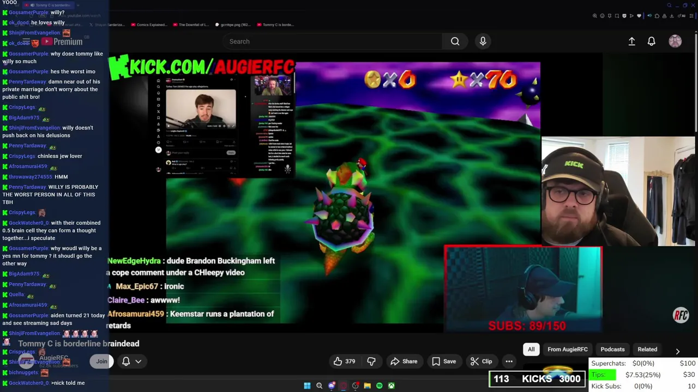Viewport: 698px width, 392px height.
Task: Go to the YouTube Premium home logo
Action: tap(61, 41)
